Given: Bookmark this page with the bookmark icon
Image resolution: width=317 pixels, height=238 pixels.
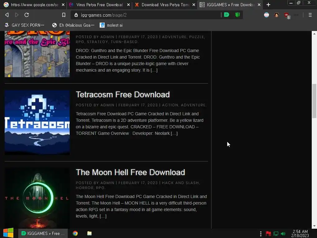Looking at the screenshot, I should tap(64, 15).
